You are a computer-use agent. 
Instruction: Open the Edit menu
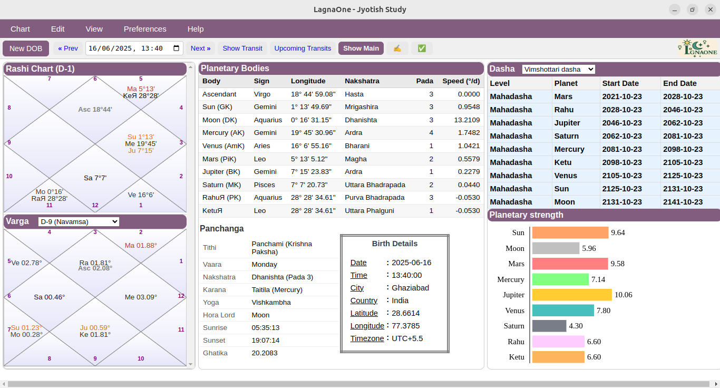[x=58, y=29]
